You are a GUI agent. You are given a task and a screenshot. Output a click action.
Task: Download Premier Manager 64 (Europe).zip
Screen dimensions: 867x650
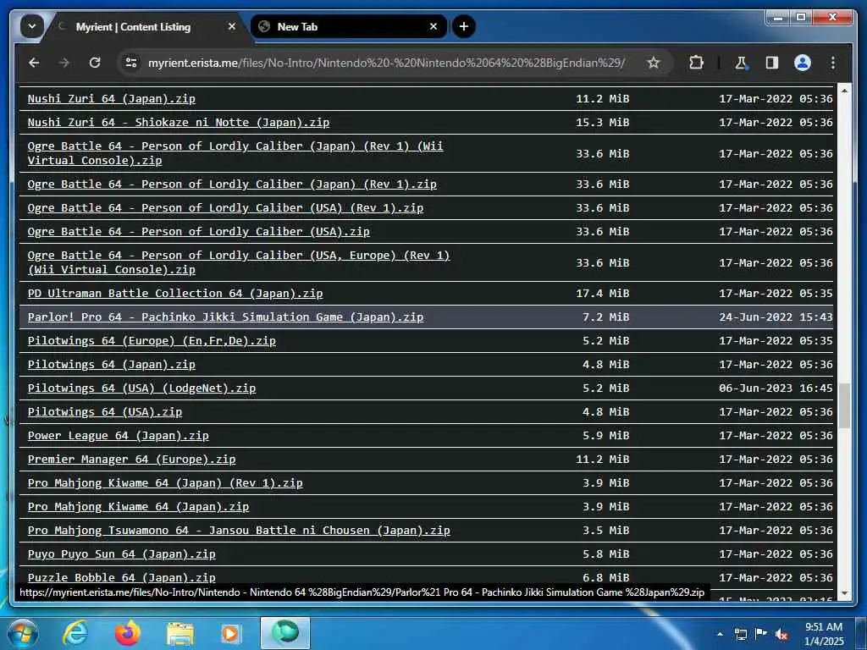click(x=131, y=460)
